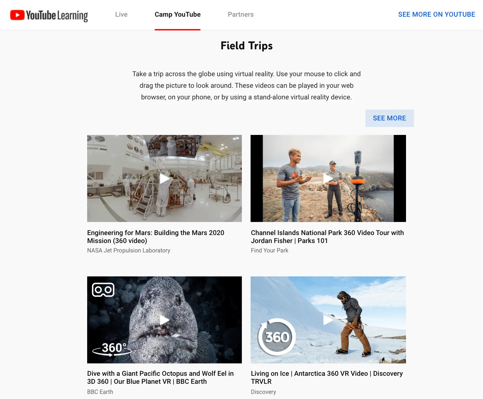Play the Channel Islands National Park video
This screenshot has height=399, width=483.
pyautogui.click(x=328, y=178)
